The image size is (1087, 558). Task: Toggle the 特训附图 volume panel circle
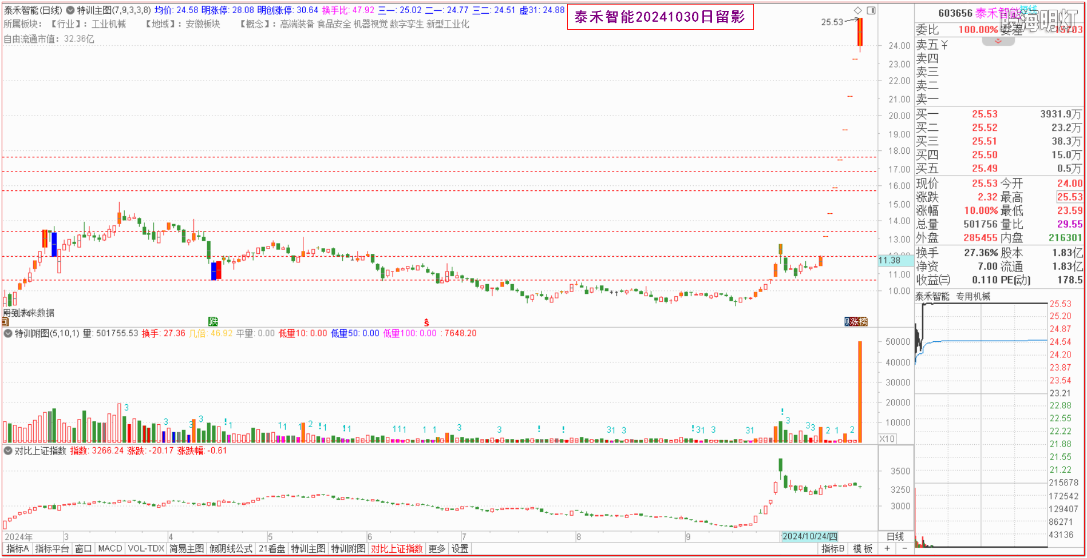click(x=8, y=333)
